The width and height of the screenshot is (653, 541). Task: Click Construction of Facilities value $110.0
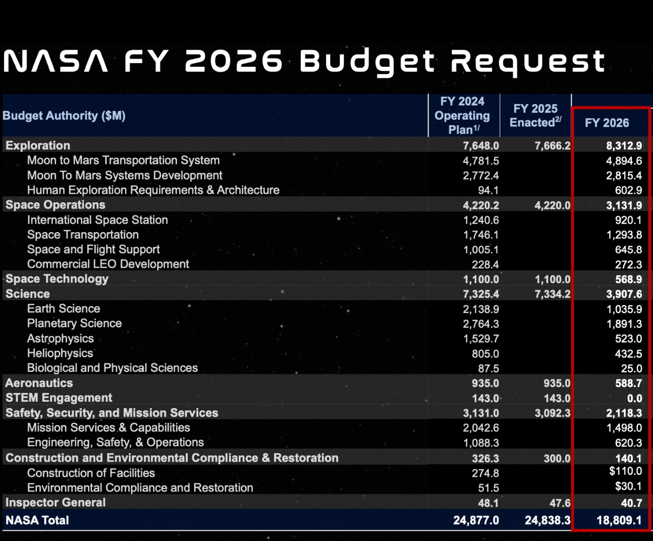pos(626,471)
